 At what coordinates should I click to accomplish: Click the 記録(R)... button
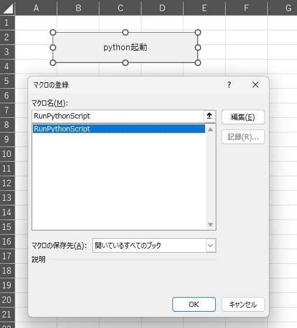coord(243,137)
